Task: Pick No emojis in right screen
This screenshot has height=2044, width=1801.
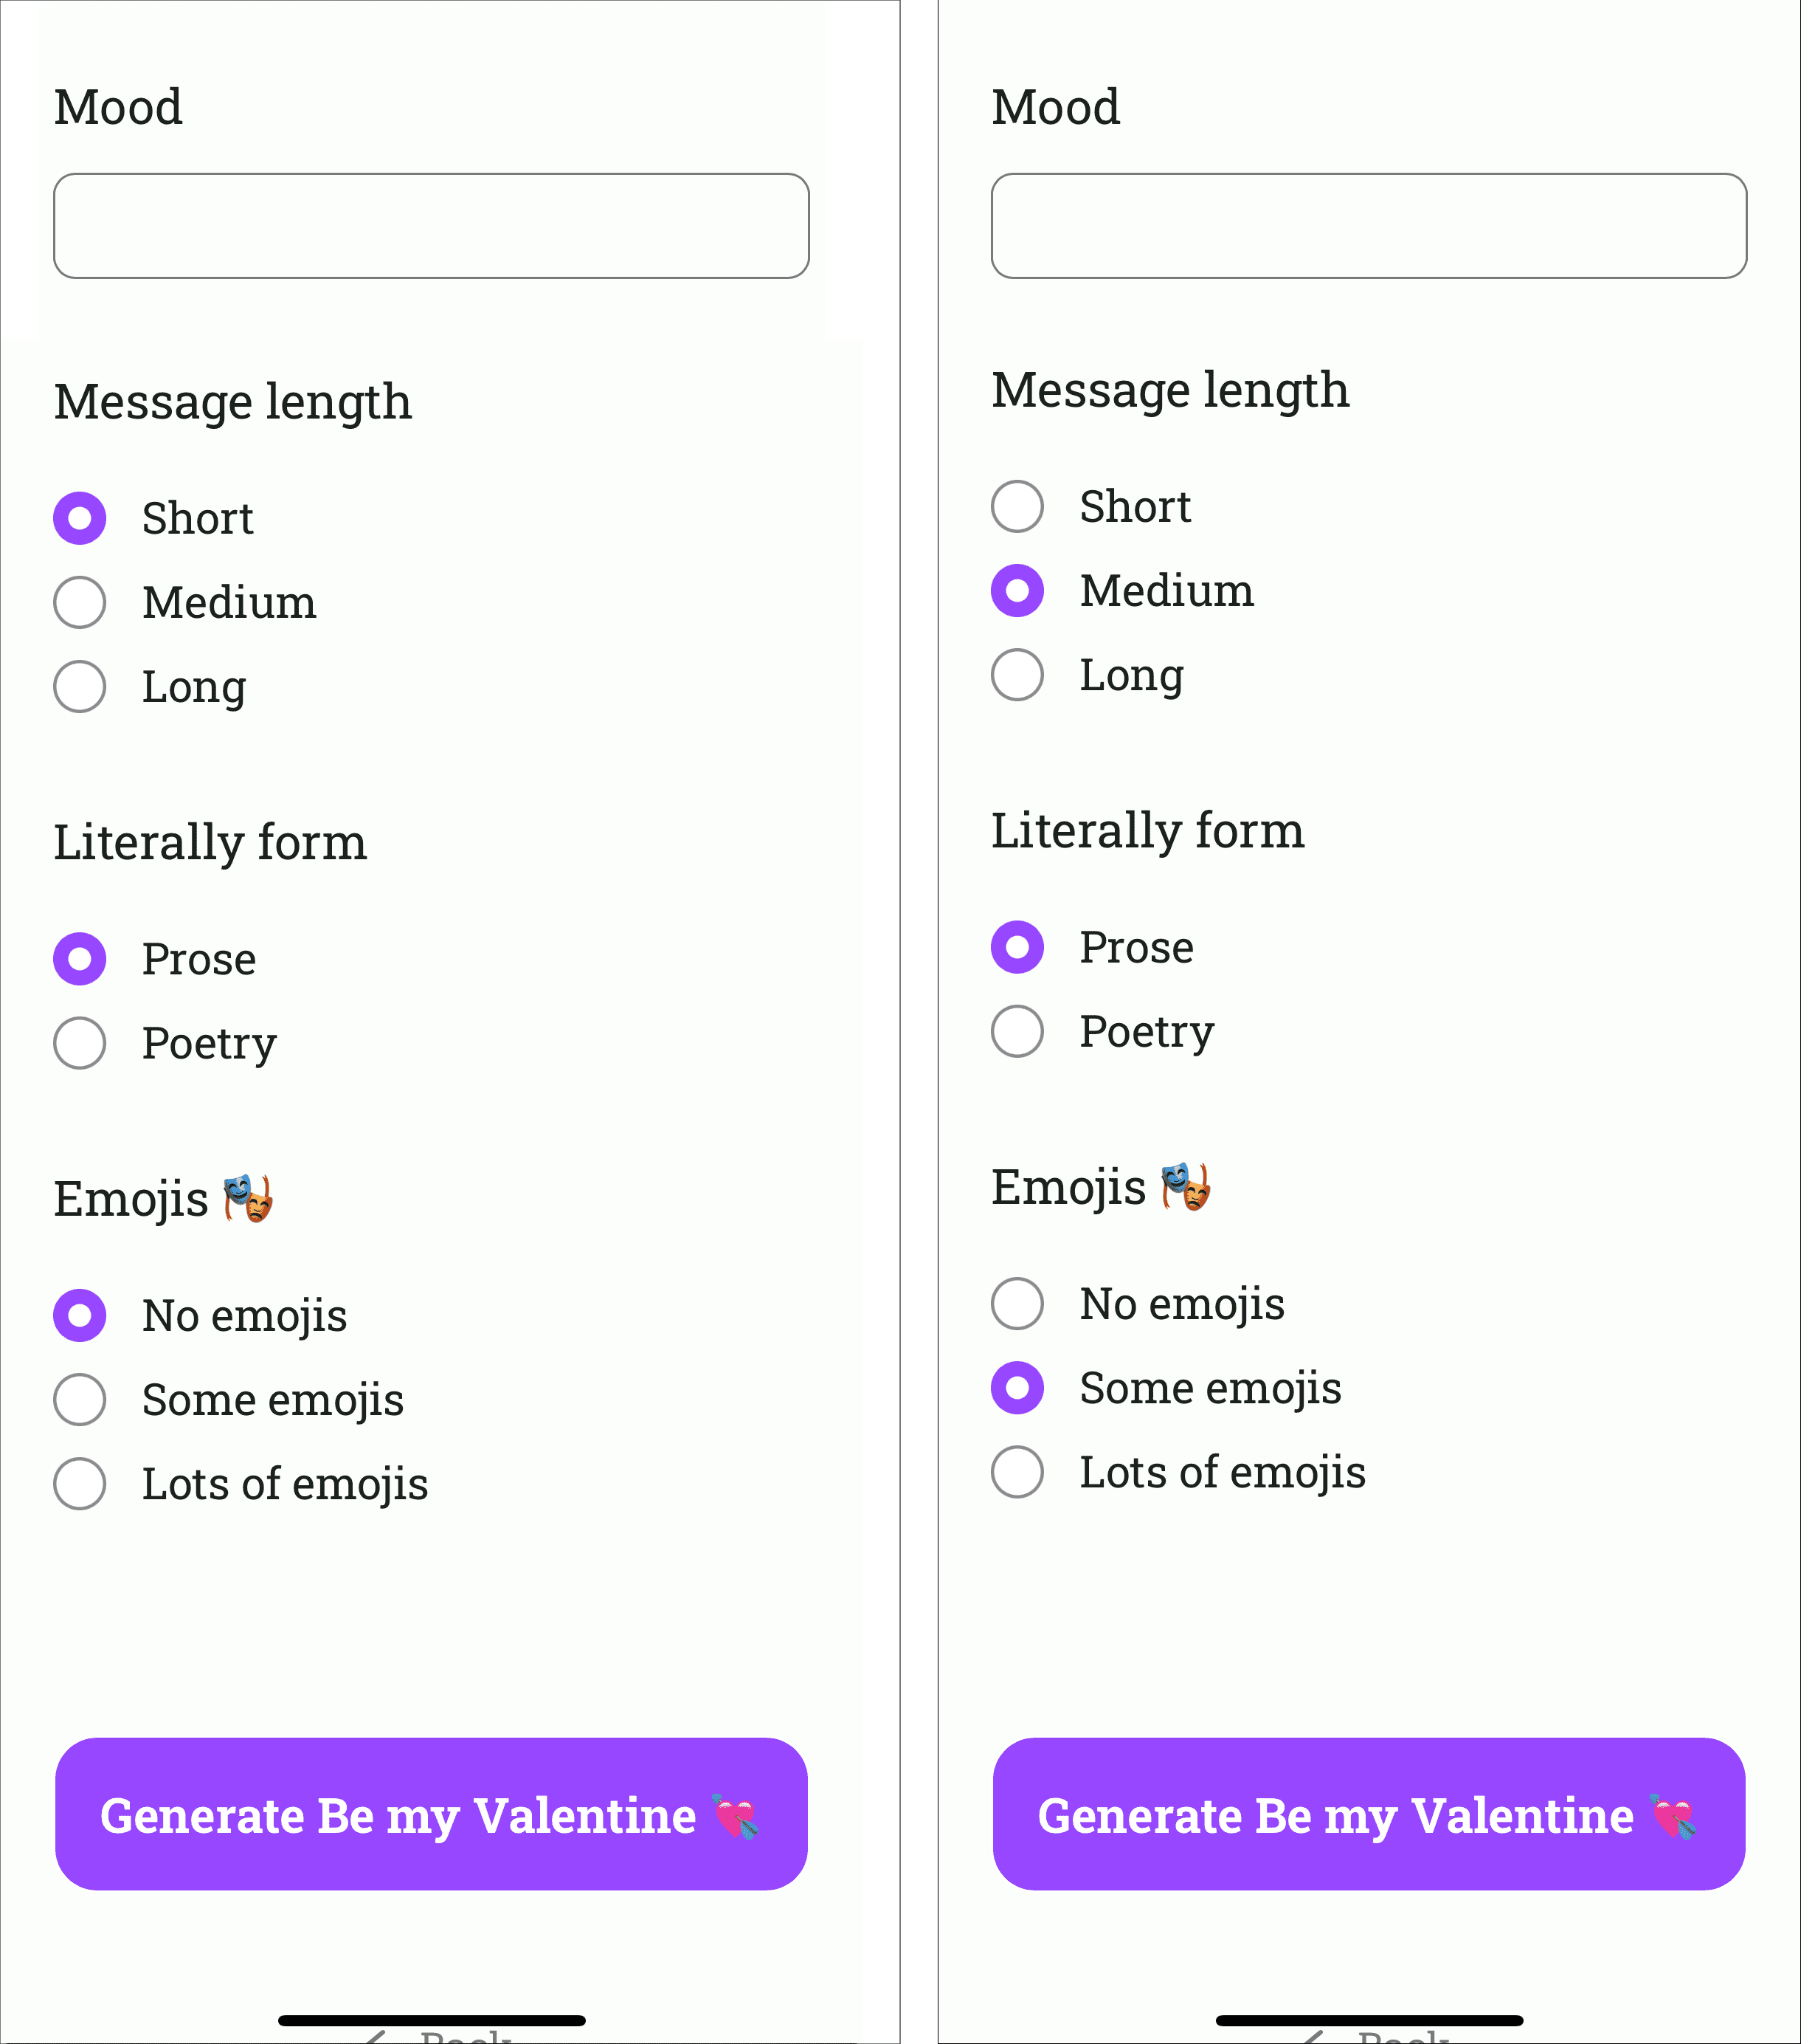Action: point(1017,1303)
